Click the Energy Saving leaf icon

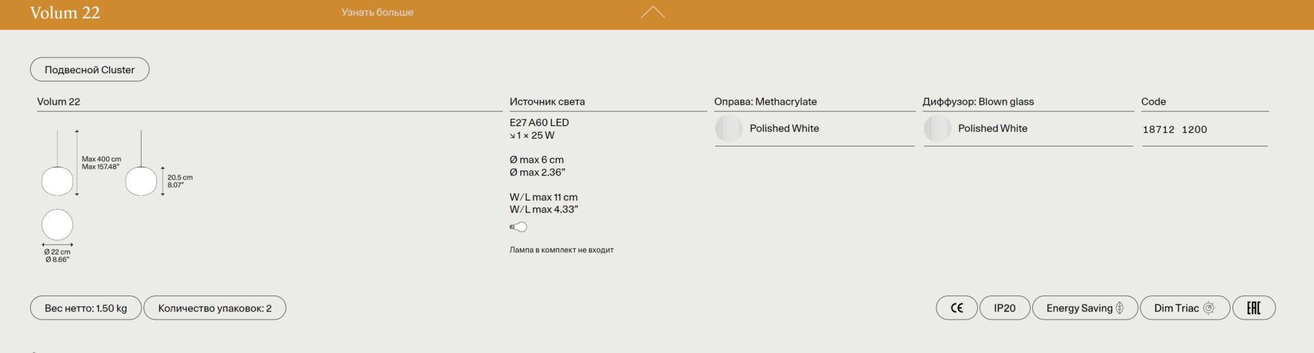1120,308
